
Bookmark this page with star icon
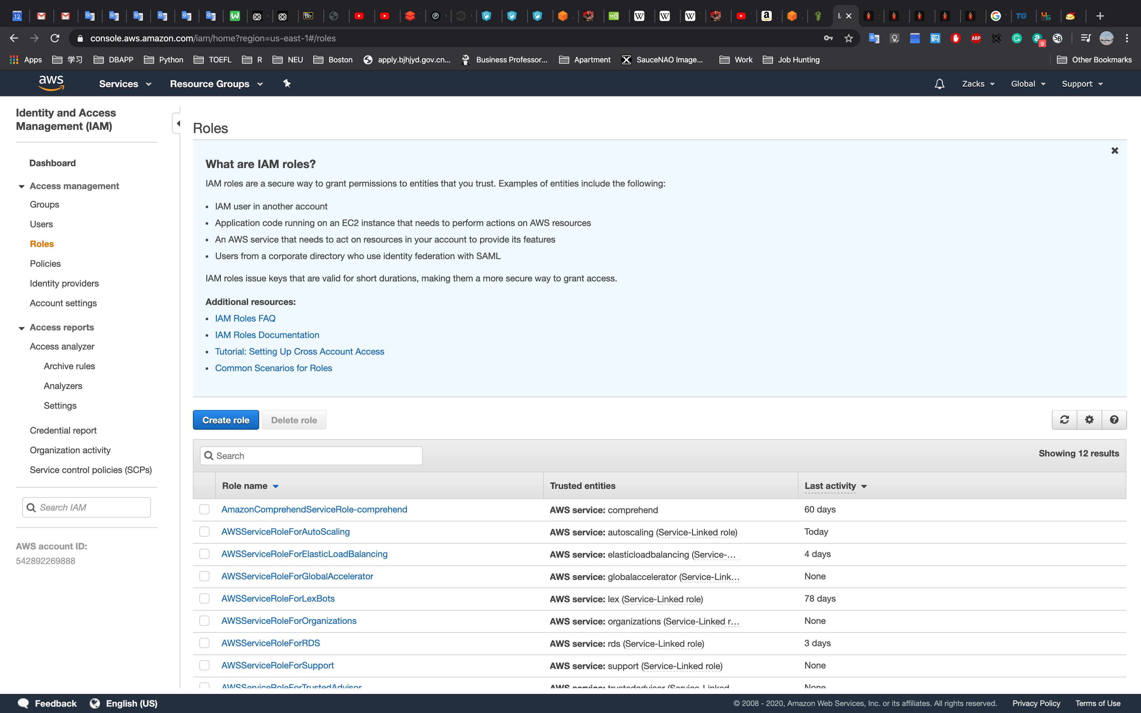tap(849, 38)
